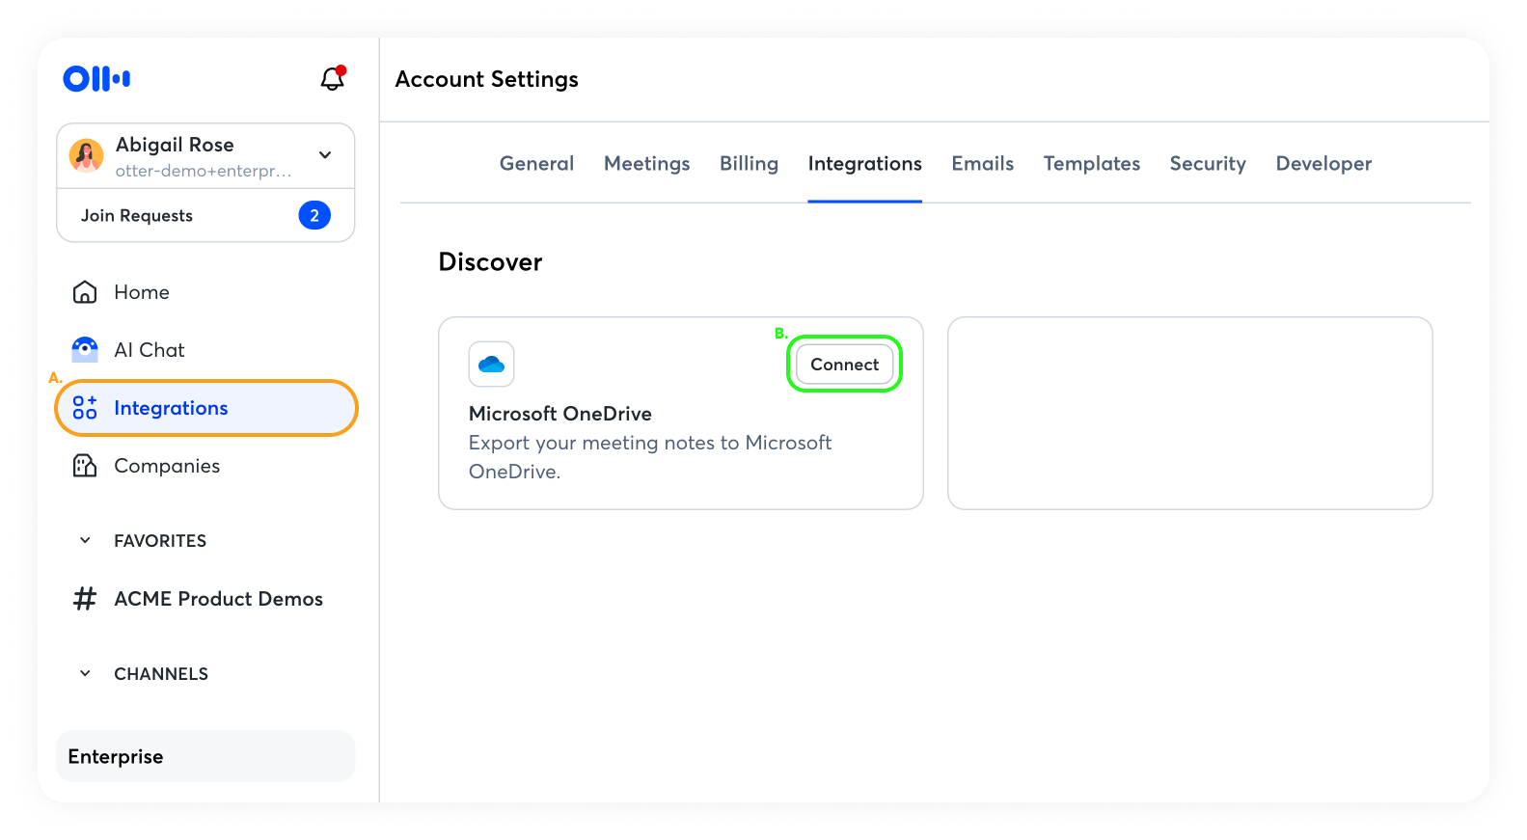This screenshot has height=840, width=1527.
Task: Click the Join Requests count badge
Action: 314,215
